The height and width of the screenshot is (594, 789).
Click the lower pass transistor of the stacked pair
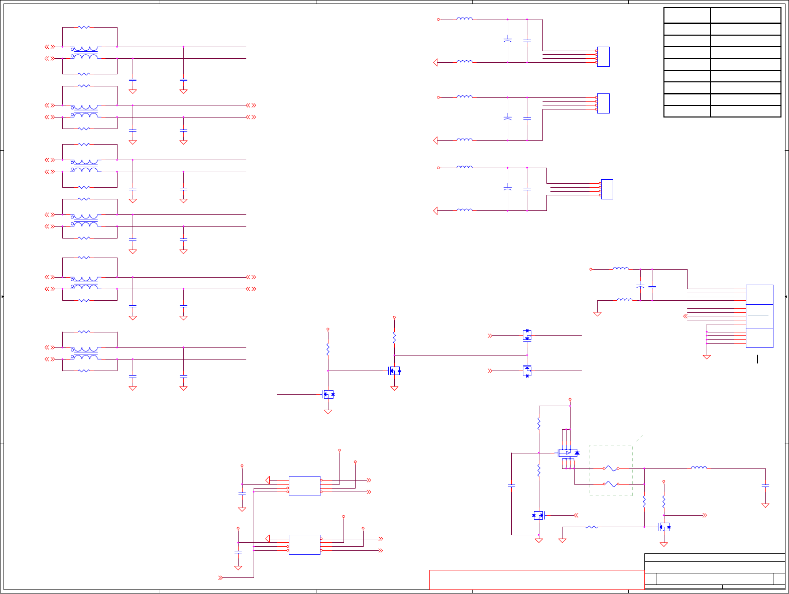pos(527,371)
